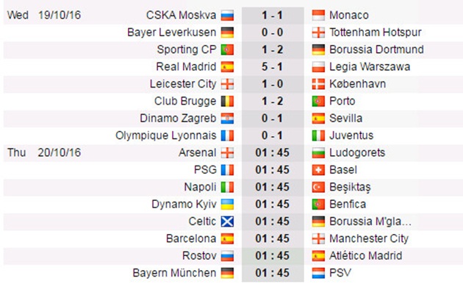
Task: Click the Croatian flag next to Dinamo Zagreb
Action: point(227,118)
